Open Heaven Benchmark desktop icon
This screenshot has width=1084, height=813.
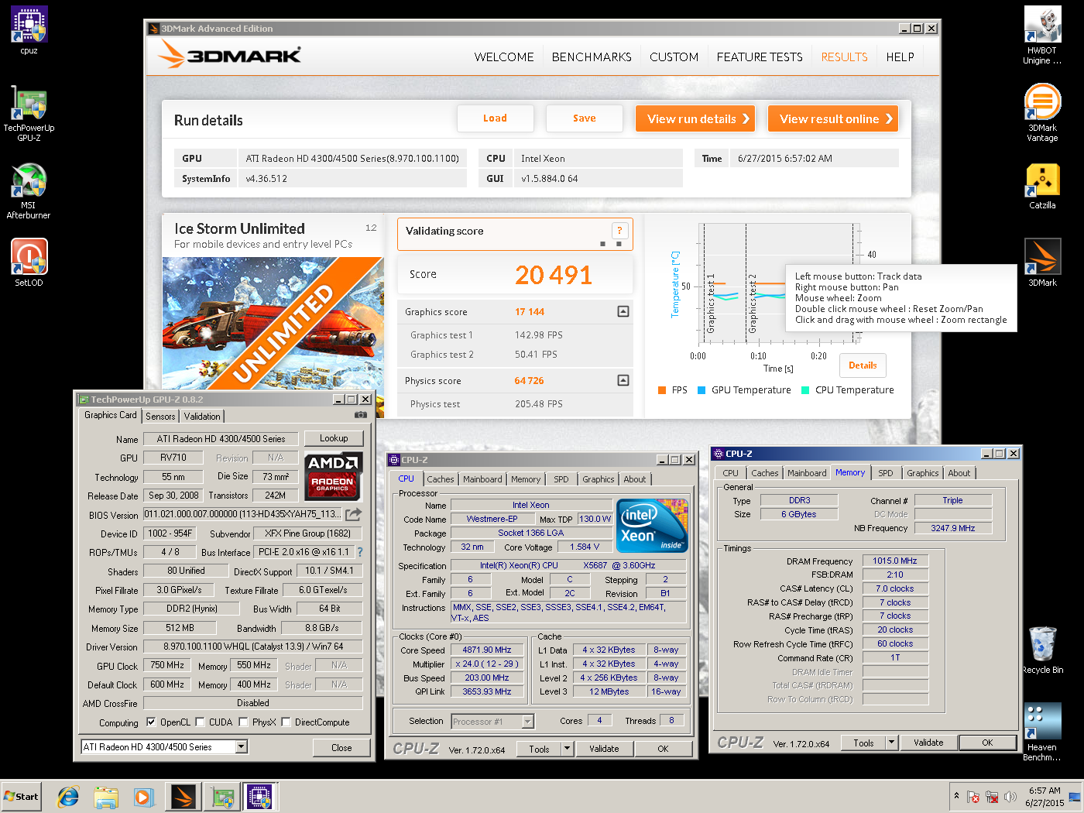(1042, 732)
